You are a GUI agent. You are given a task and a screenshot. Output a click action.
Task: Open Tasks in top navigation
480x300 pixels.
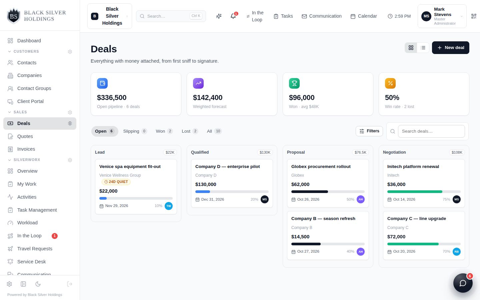[283, 16]
